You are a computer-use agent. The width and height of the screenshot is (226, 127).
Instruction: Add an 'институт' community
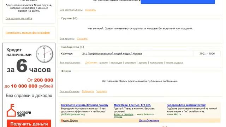pyautogui.click(x=130, y=63)
